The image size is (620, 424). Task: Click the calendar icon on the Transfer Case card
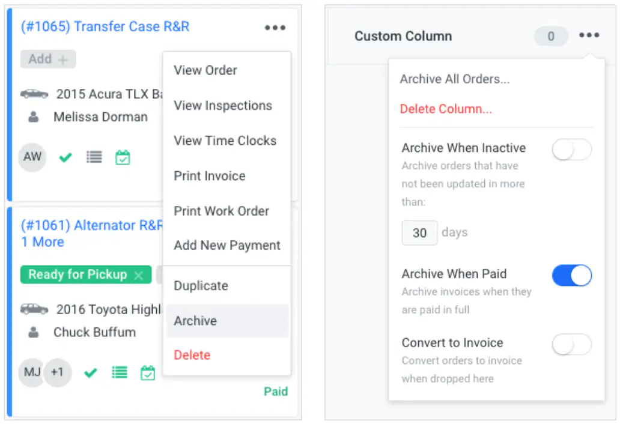tap(123, 157)
